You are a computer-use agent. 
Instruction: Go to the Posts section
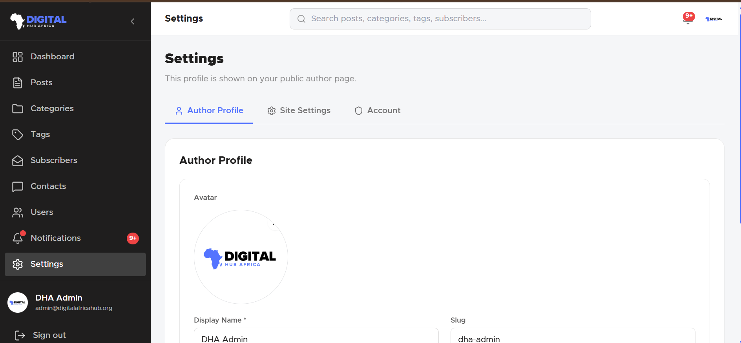[x=75, y=83]
